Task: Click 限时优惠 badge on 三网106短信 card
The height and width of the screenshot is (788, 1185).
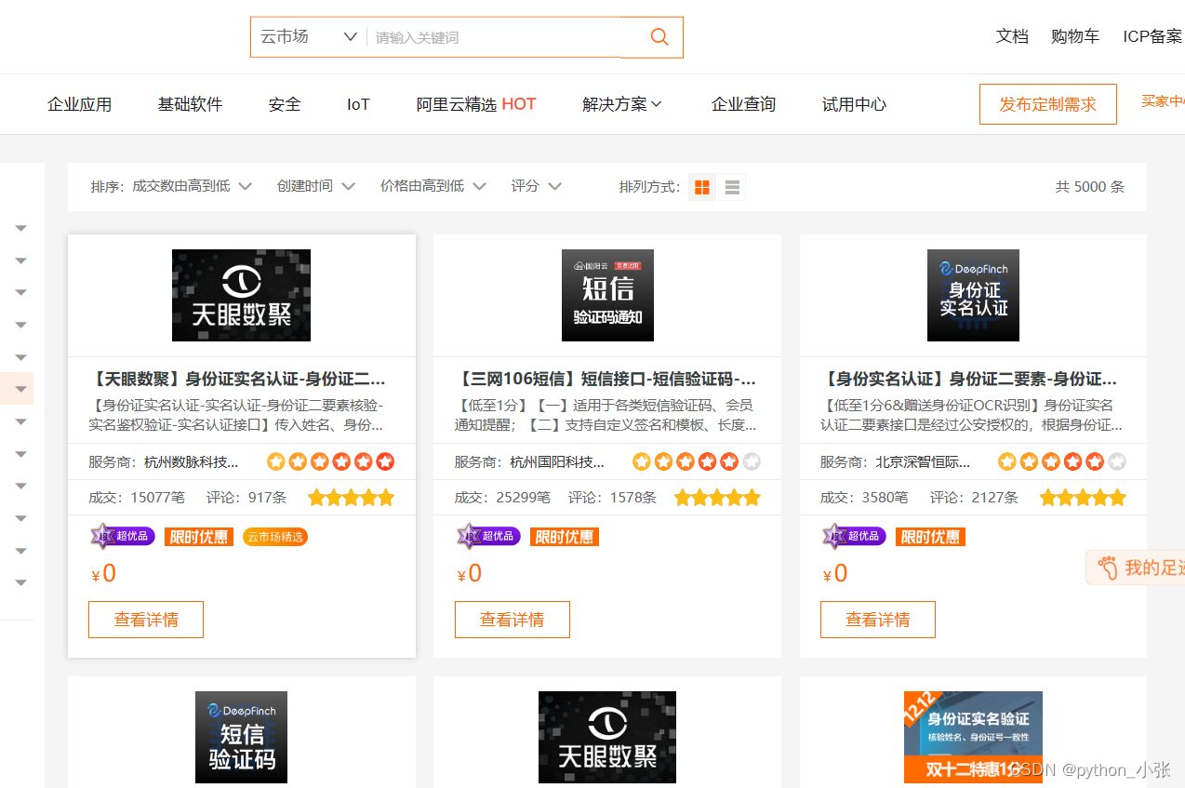Action: (565, 537)
